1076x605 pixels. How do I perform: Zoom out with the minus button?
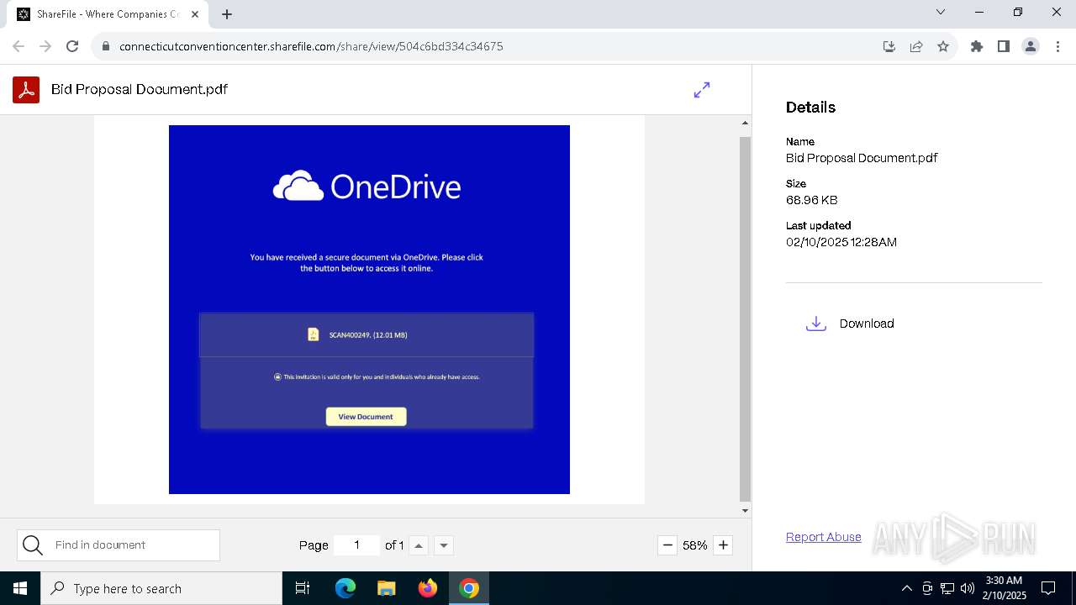click(x=667, y=545)
